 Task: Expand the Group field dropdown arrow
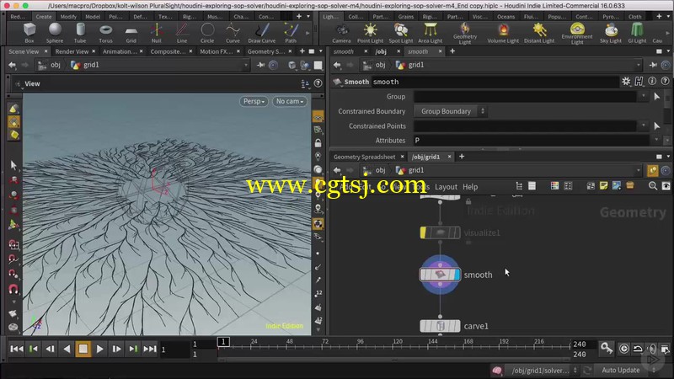click(644, 96)
